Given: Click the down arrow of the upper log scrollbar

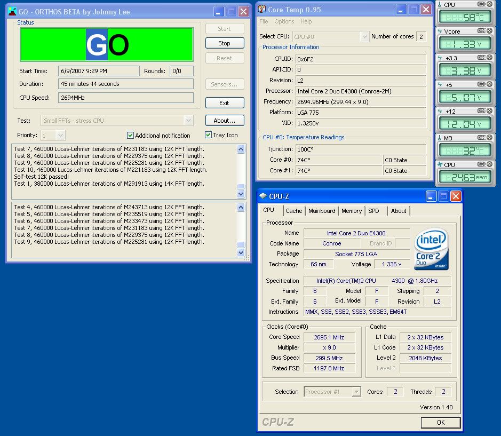Looking at the screenshot, I should tap(241, 194).
